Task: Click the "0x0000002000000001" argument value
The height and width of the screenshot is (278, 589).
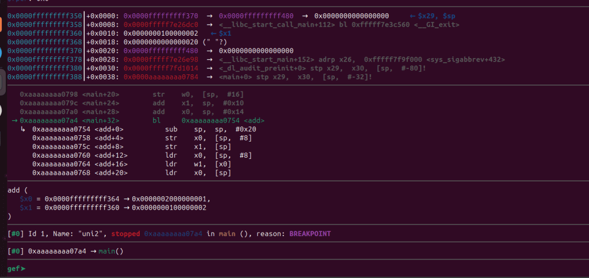Action: click(x=170, y=199)
